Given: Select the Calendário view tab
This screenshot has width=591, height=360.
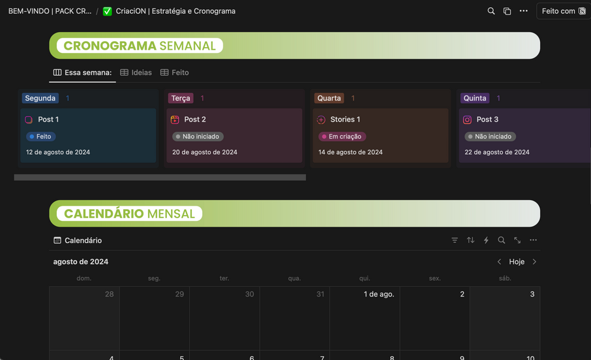Looking at the screenshot, I should click(x=78, y=240).
